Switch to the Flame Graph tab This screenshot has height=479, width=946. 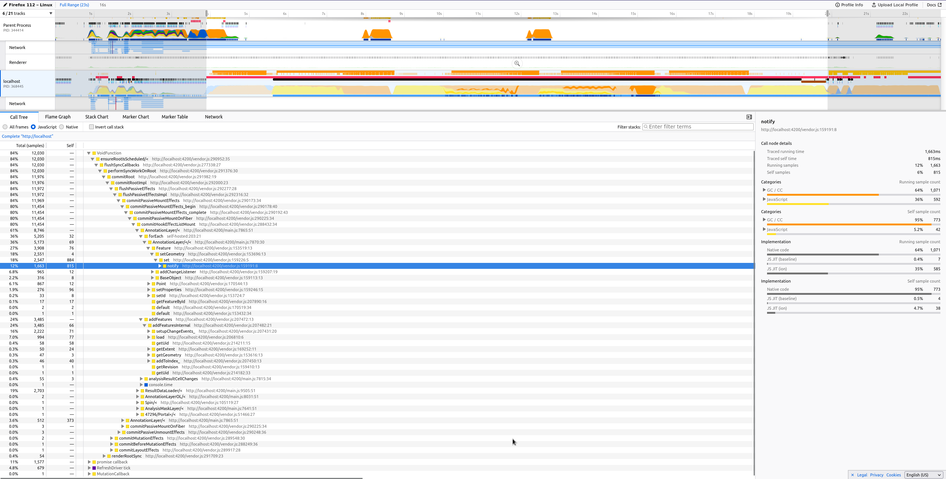[x=58, y=117]
